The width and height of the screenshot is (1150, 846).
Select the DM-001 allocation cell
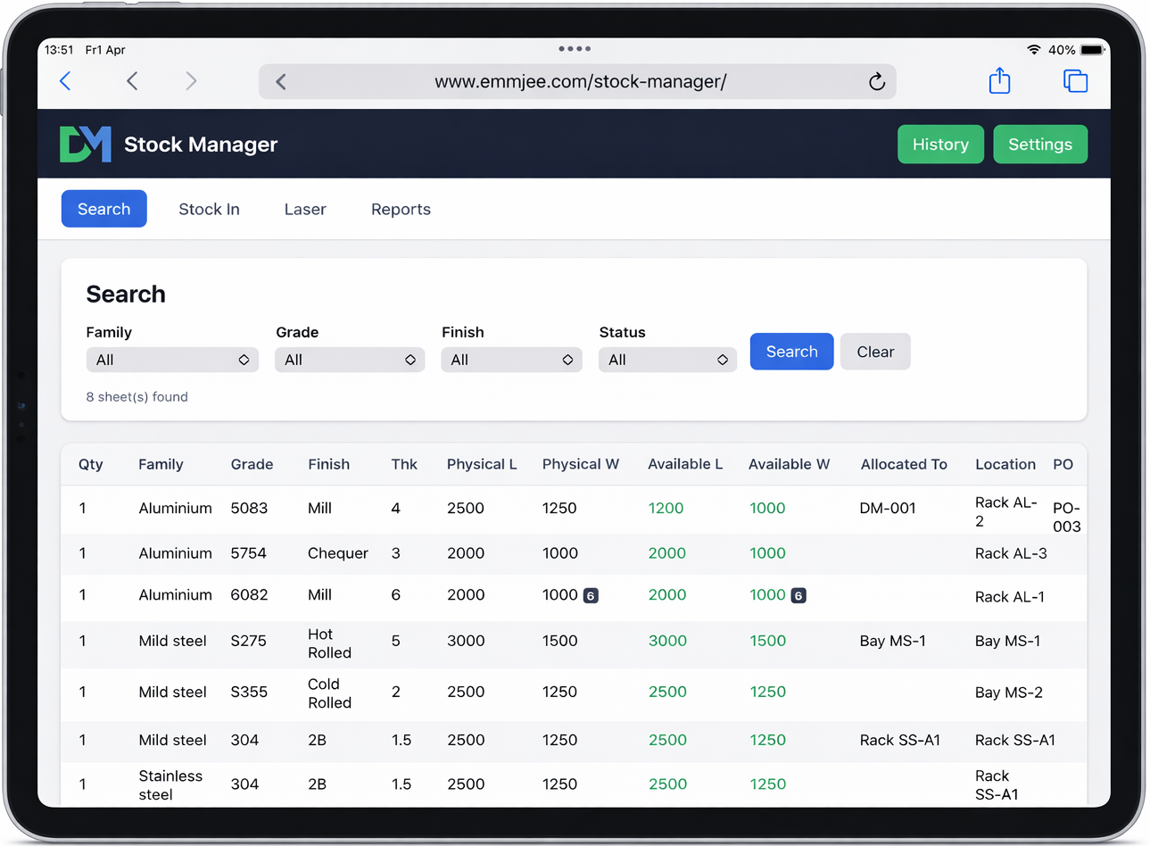pyautogui.click(x=888, y=509)
